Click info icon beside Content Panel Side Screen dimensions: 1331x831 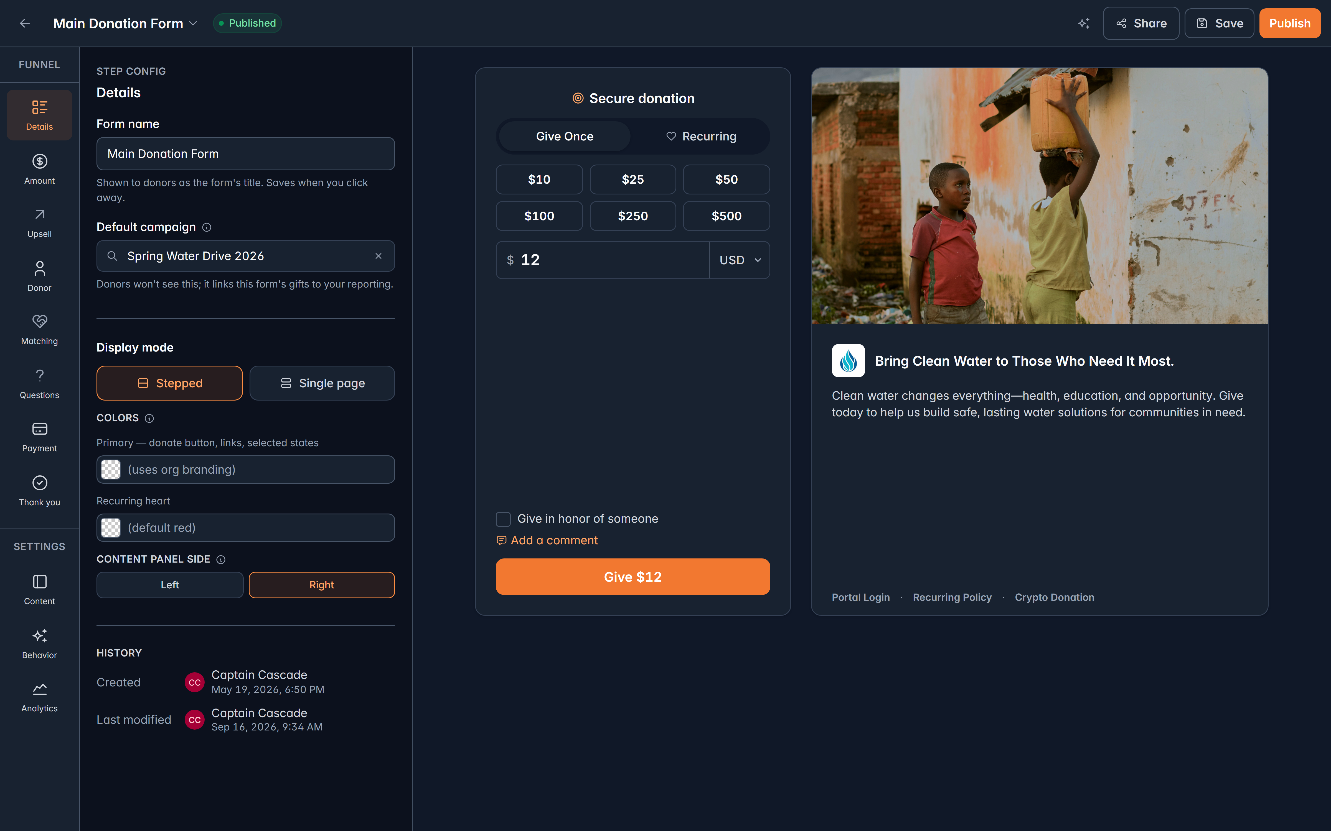pyautogui.click(x=220, y=560)
